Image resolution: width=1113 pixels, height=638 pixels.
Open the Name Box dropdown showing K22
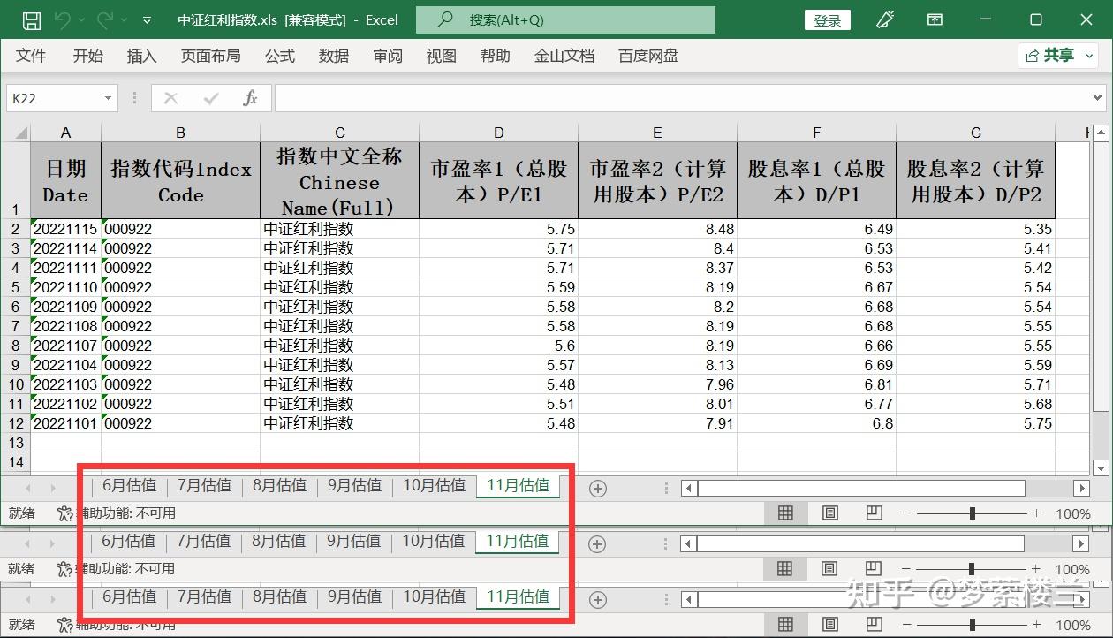110,98
